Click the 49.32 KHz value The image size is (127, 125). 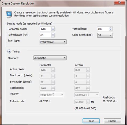tap(45, 101)
